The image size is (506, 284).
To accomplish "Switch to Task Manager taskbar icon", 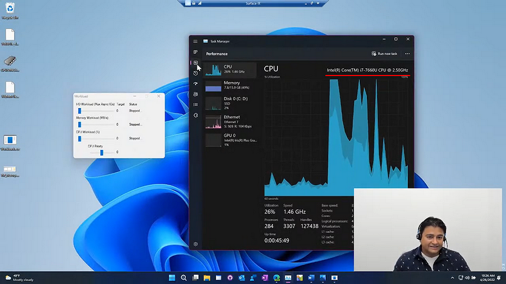I will point(288,277).
